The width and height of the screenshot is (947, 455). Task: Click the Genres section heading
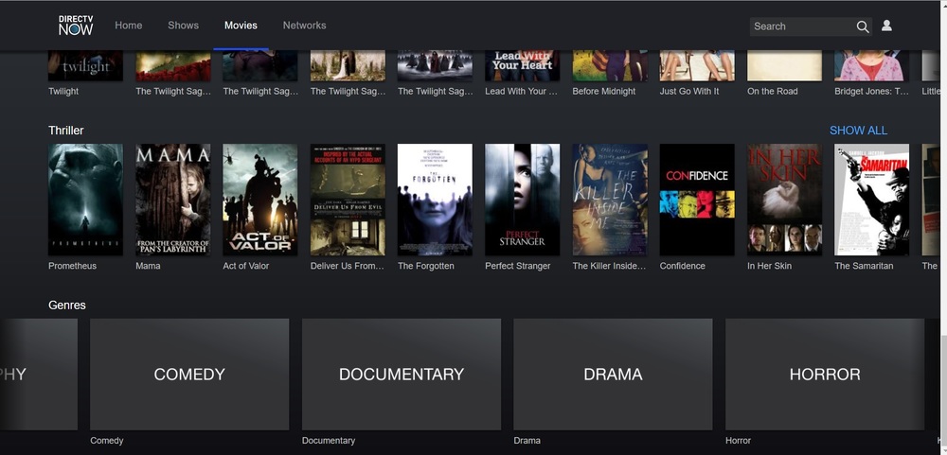[x=67, y=306]
